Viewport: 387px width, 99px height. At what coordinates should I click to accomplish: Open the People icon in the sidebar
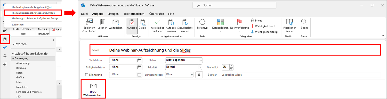pyautogui.click(x=5, y=31)
